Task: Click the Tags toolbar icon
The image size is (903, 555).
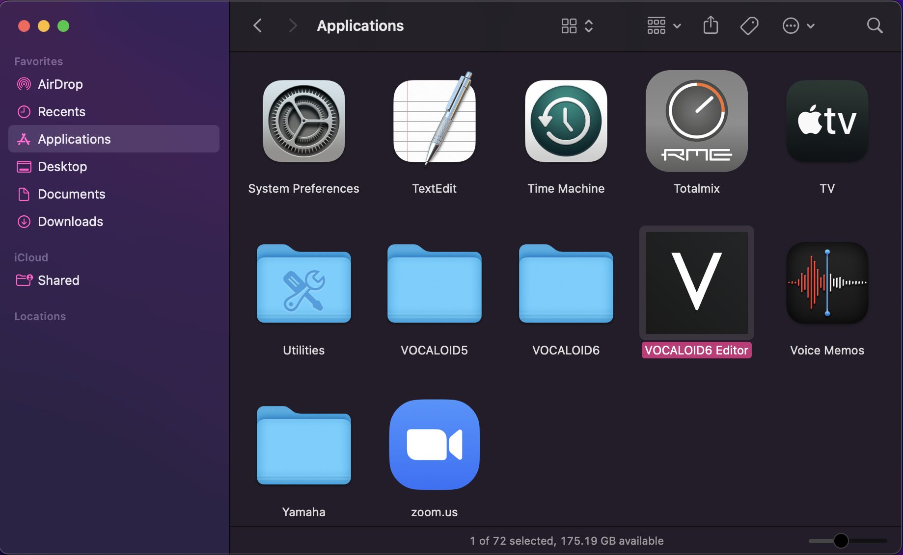Action: pyautogui.click(x=749, y=25)
